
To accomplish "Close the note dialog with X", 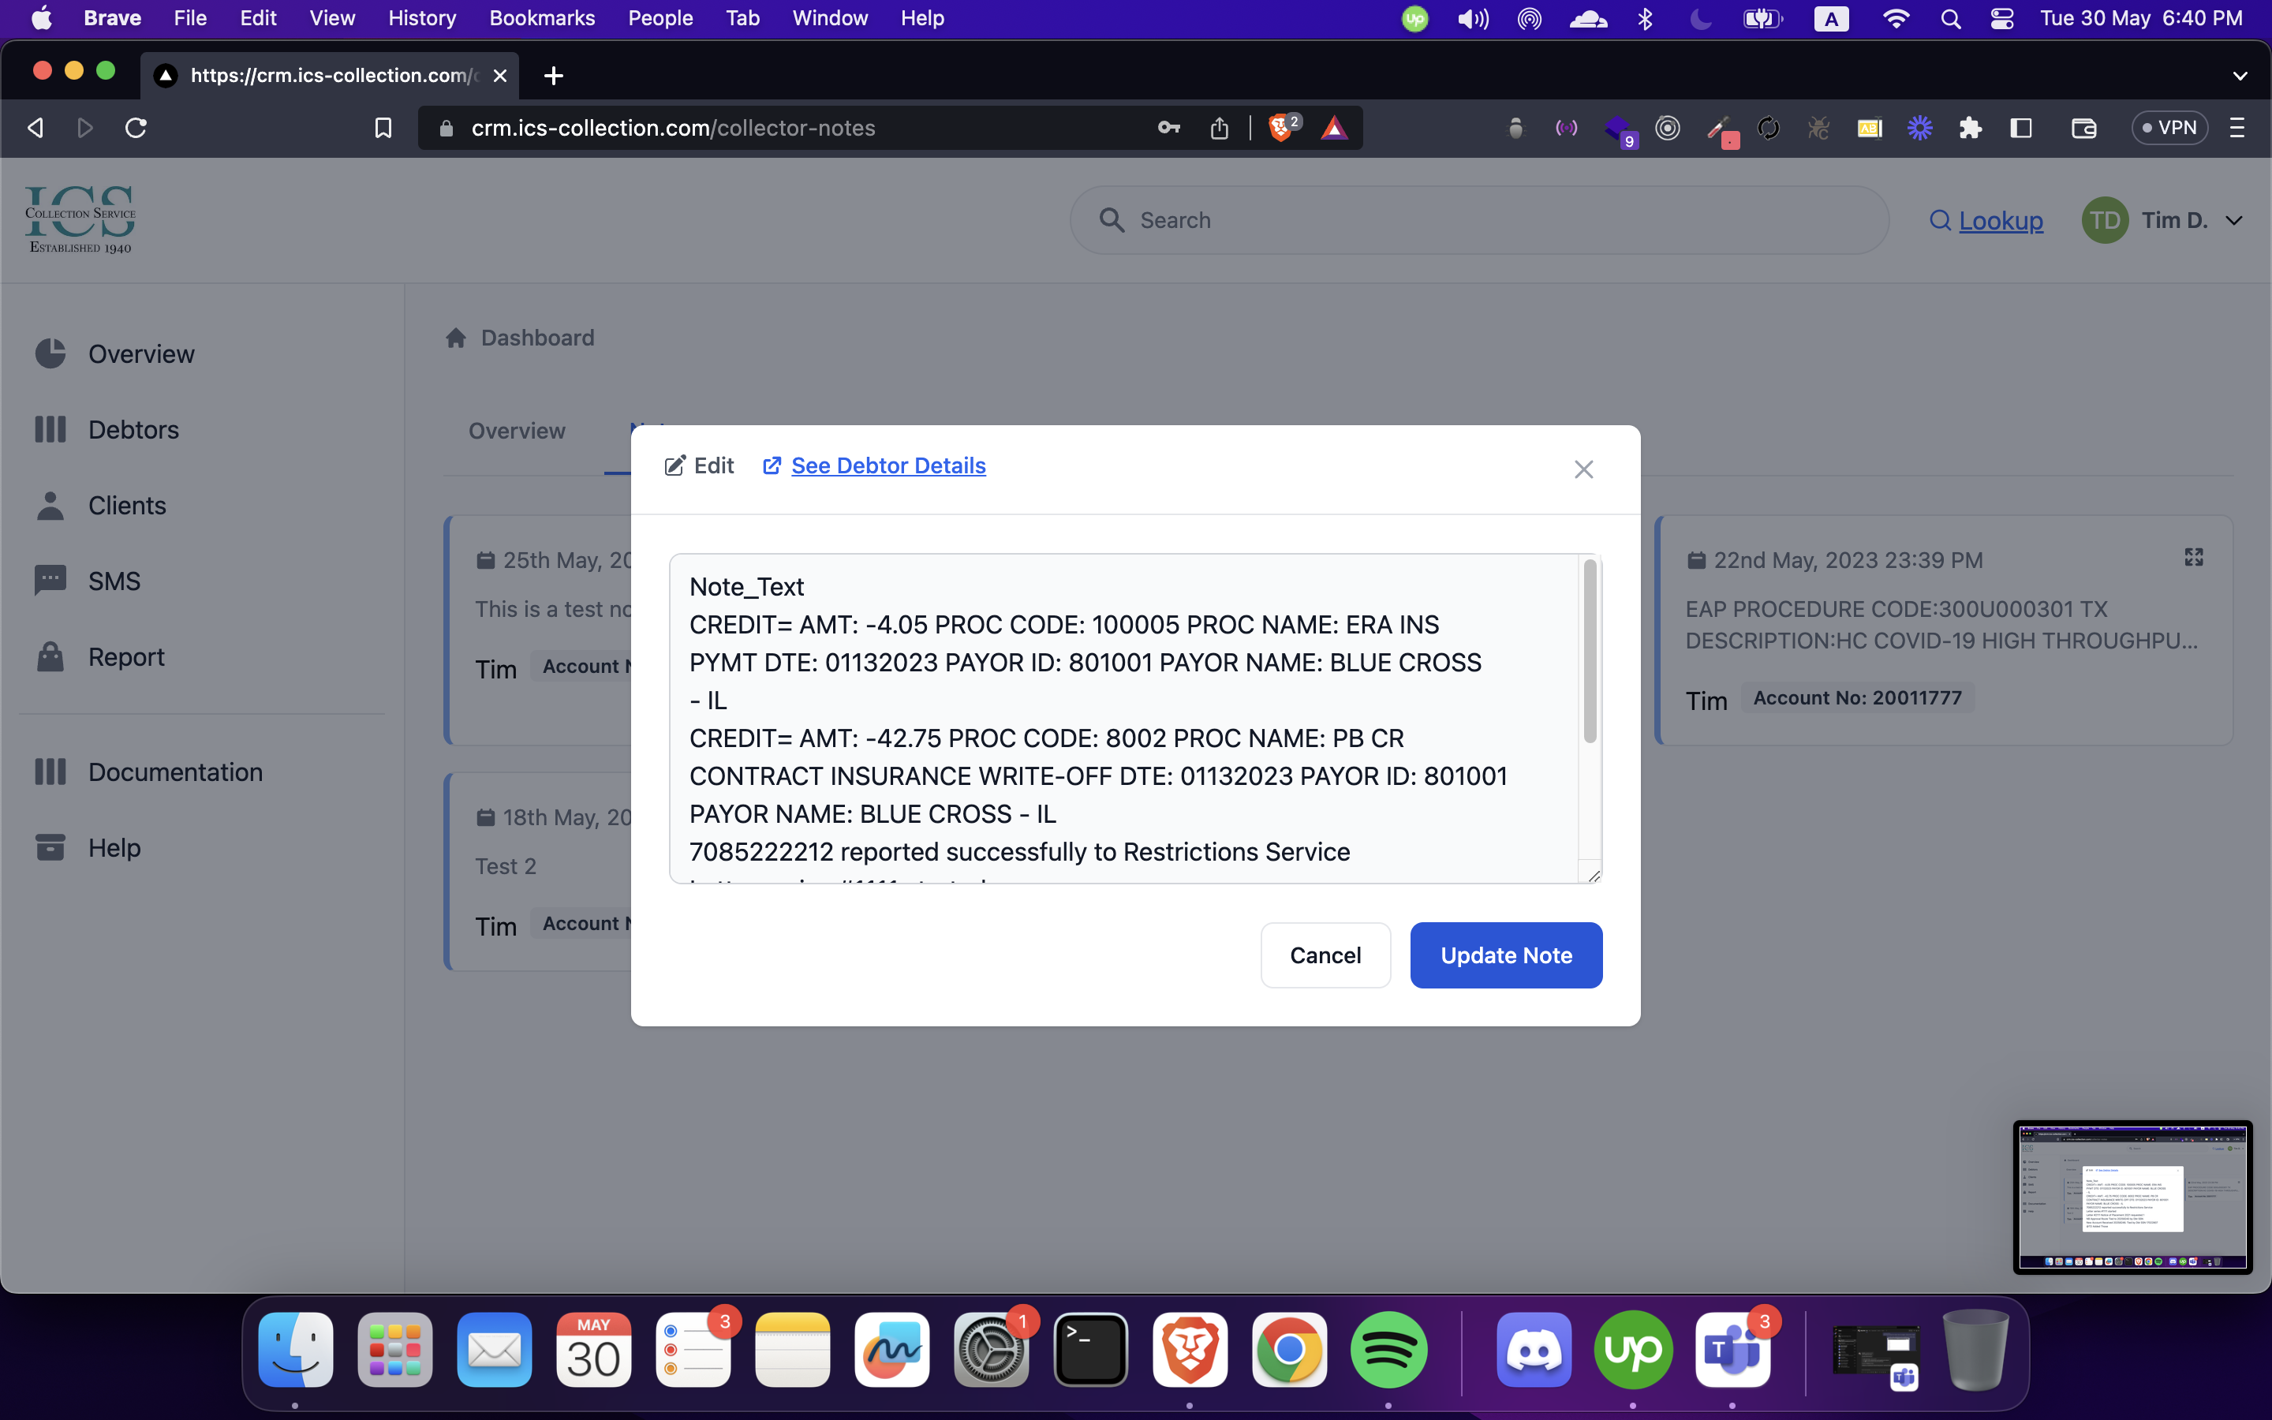I will coord(1583,469).
